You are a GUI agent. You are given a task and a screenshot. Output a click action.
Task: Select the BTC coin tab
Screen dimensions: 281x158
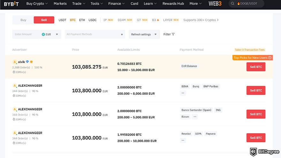[x=73, y=20]
